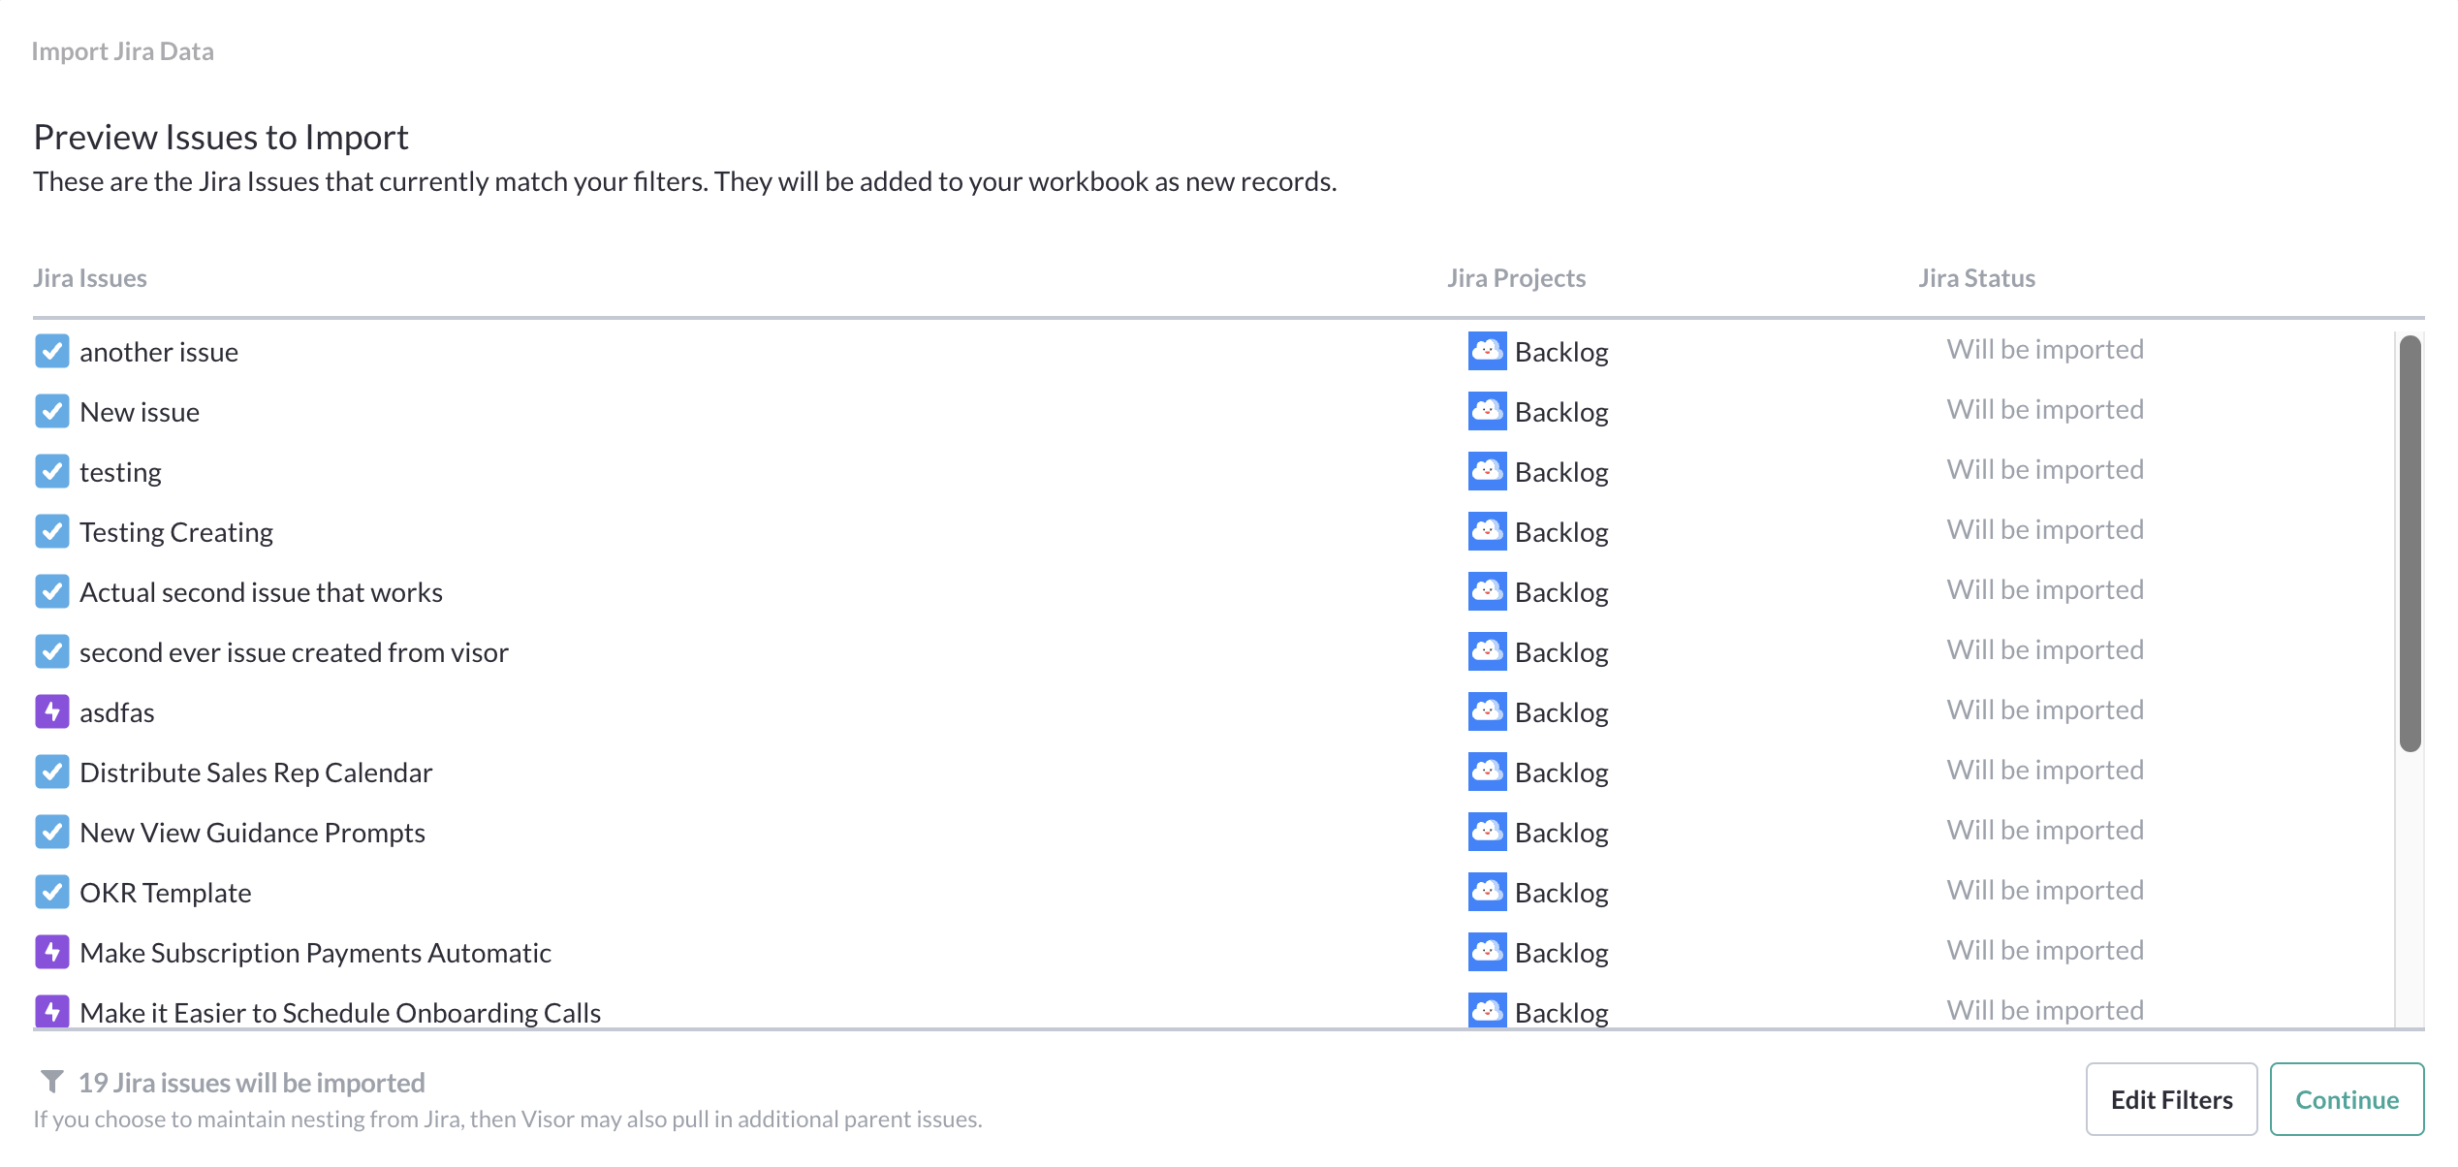
Task: Click Backlog project icon in 'Actual second issue' row
Action: pos(1487,591)
